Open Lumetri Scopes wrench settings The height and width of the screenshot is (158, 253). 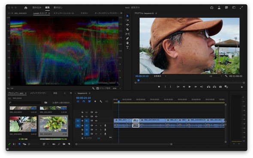[93, 88]
